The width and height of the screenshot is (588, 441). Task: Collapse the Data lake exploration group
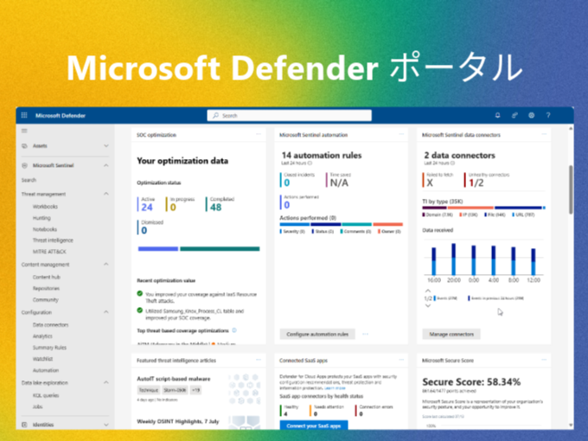coord(106,382)
